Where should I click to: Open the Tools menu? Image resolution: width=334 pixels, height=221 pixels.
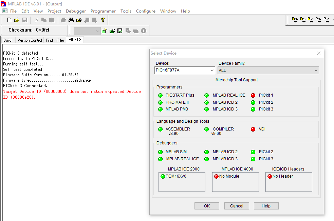click(x=126, y=11)
